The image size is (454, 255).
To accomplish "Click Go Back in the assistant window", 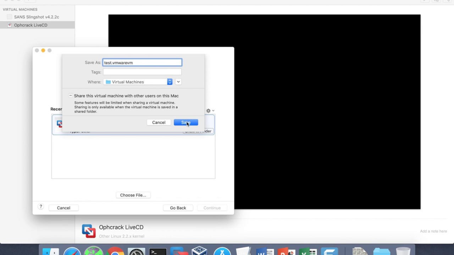I will point(178,208).
